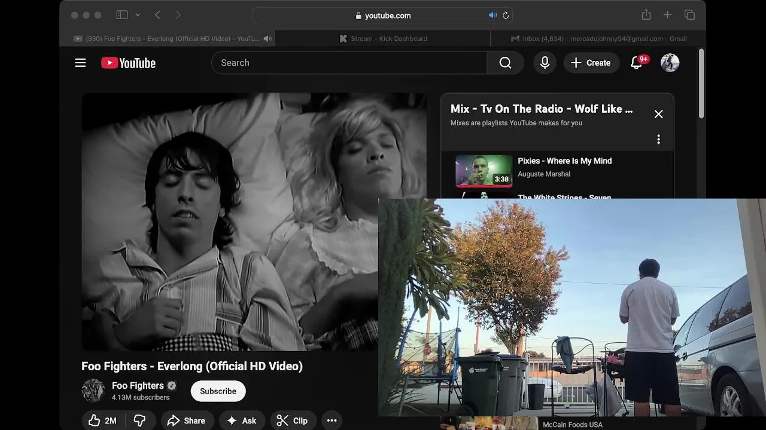Focus the YouTube search field
Screen dimensions: 766x430
pos(349,63)
